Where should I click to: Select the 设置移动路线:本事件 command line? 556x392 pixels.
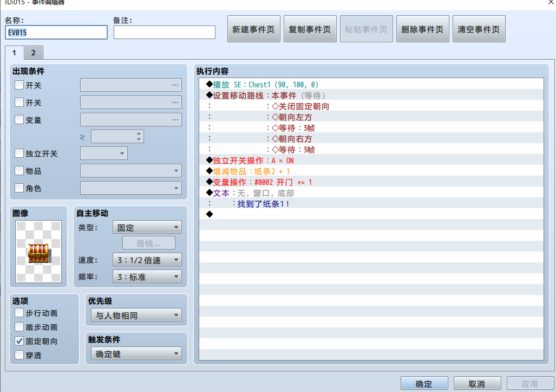pyautogui.click(x=371, y=95)
